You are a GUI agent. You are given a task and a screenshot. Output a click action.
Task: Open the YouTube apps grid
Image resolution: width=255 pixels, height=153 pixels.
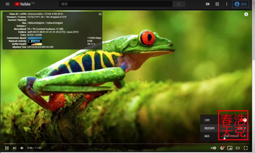[217, 4]
